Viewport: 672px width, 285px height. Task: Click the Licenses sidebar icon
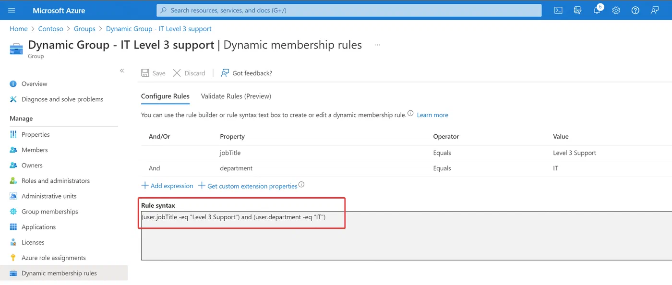[x=13, y=242]
